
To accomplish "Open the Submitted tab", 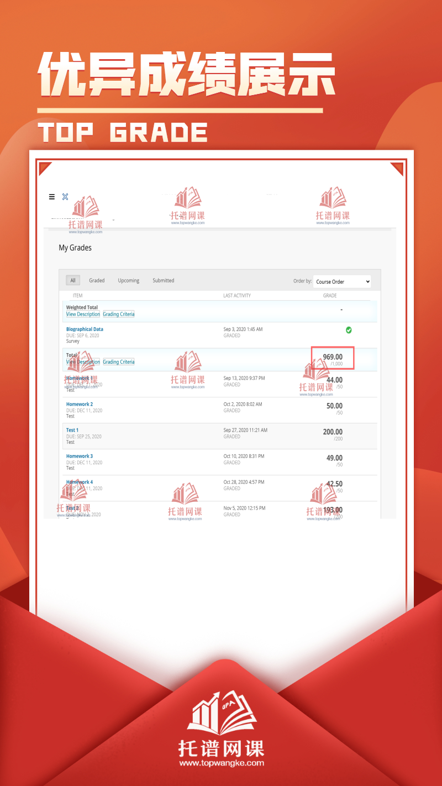I will (164, 280).
